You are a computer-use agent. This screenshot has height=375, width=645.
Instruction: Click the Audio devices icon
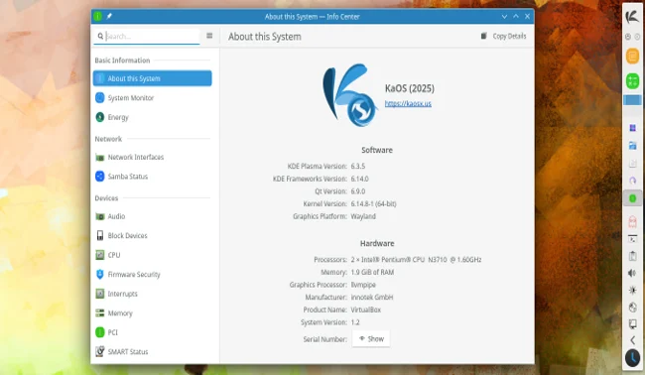(100, 216)
